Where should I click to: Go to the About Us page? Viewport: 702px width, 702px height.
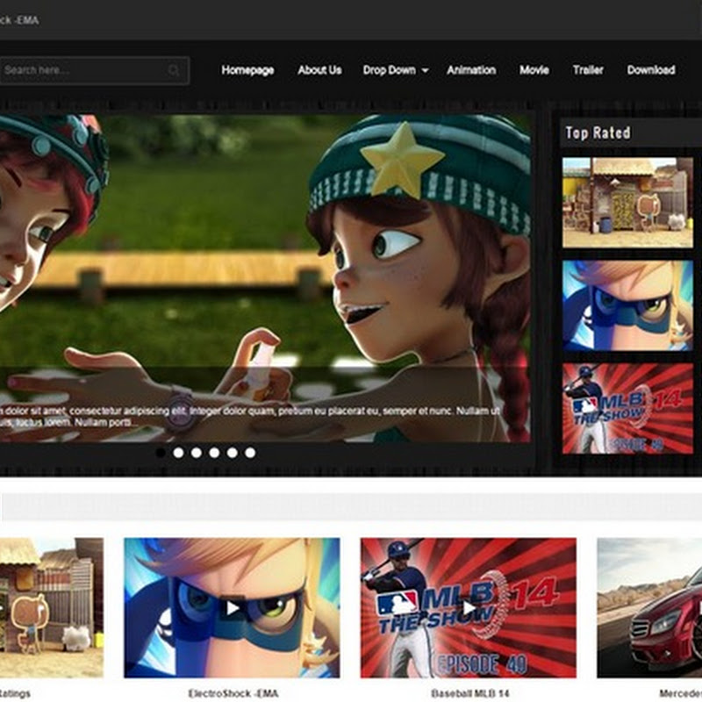[319, 70]
